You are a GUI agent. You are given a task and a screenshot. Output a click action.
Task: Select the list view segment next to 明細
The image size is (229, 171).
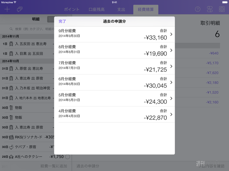51,19
